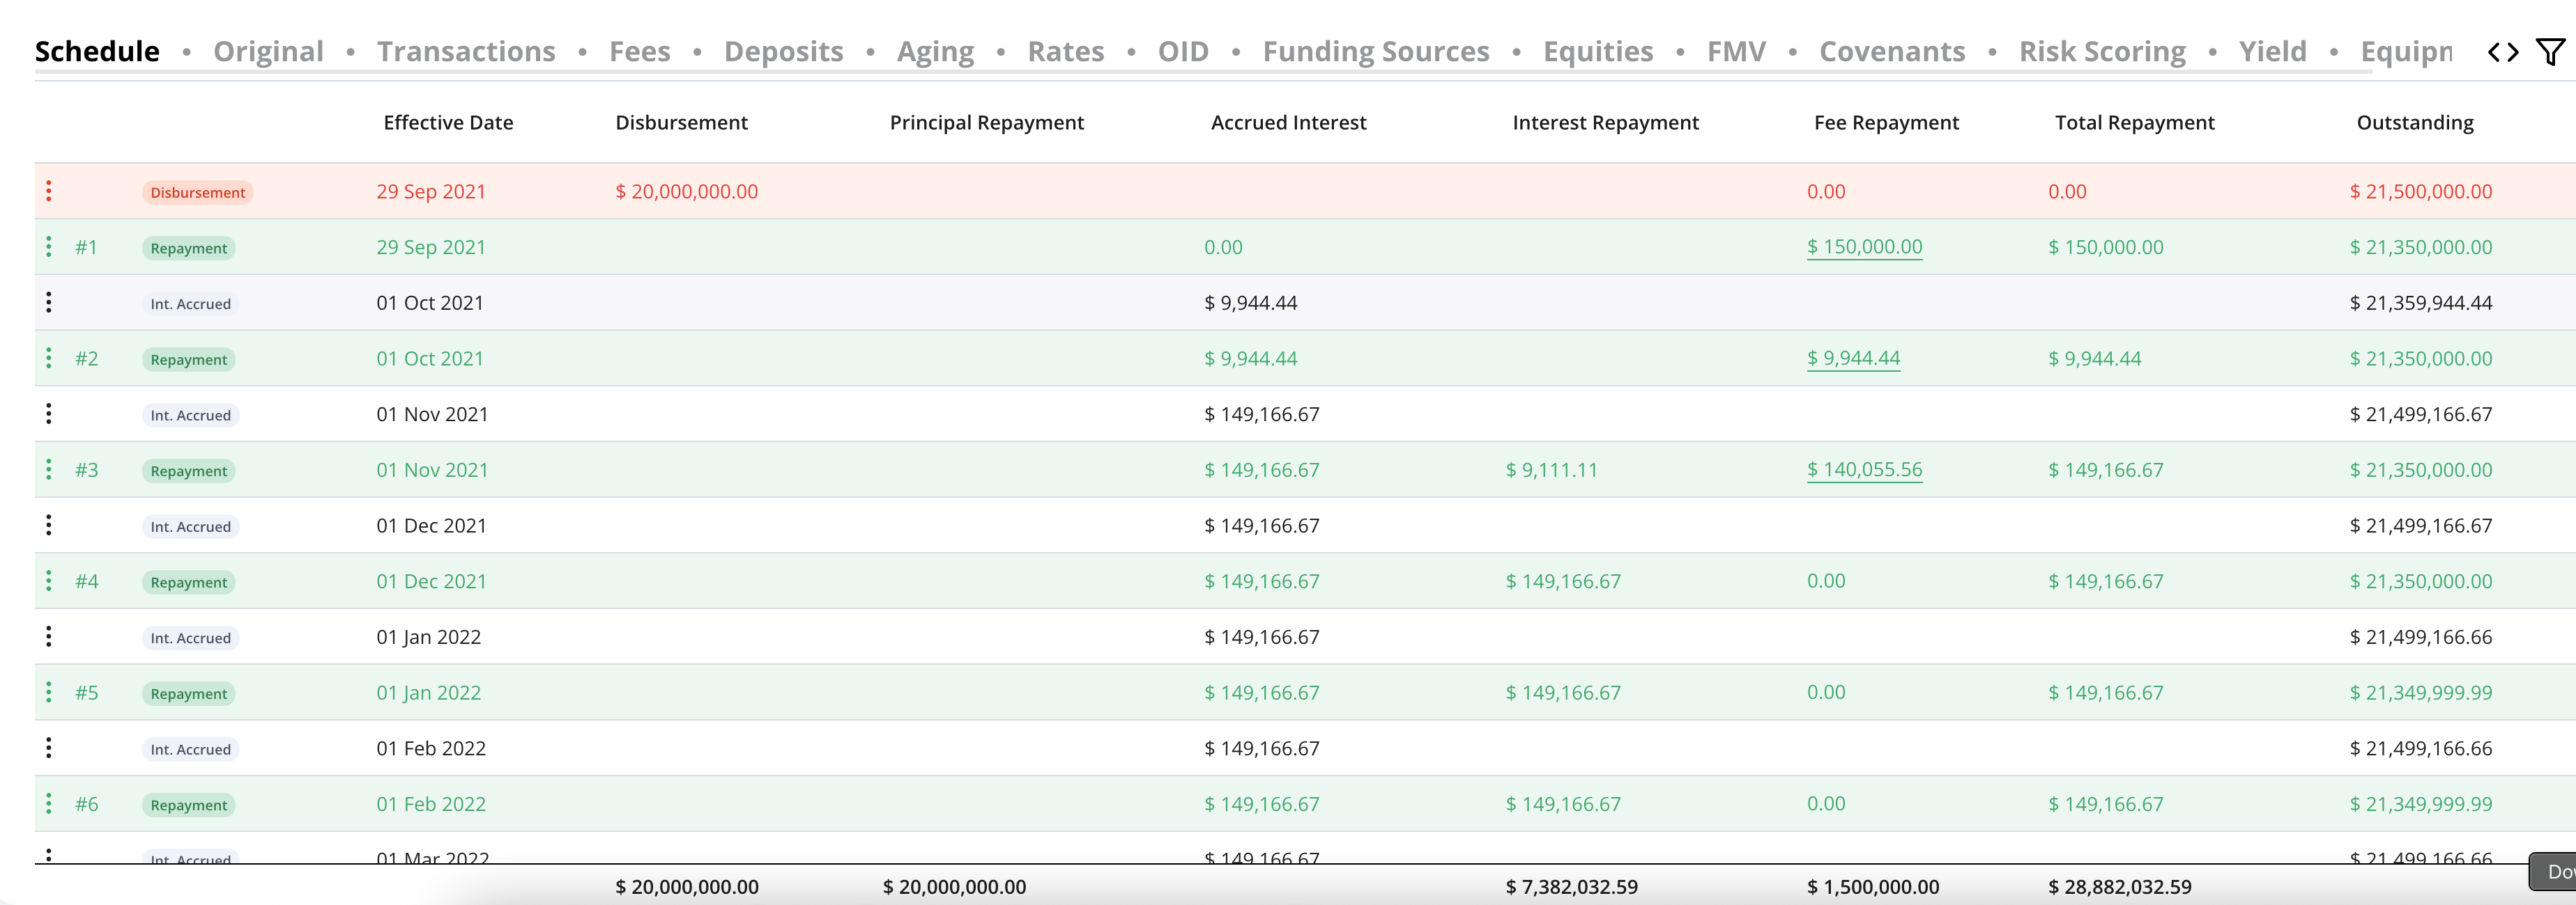Open three-dot menu for 01 Oct 2021 Int. Accrued row
This screenshot has width=2576, height=905.
coord(49,303)
